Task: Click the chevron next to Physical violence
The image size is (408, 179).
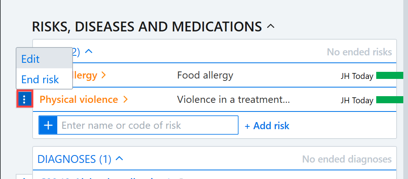Action: click(x=126, y=99)
